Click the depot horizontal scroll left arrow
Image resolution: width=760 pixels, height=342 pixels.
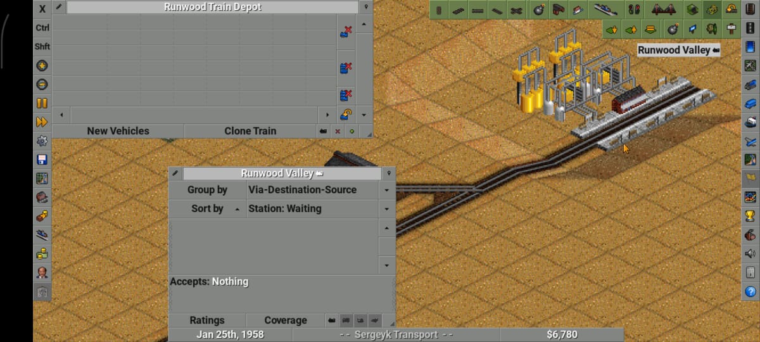pyautogui.click(x=61, y=115)
